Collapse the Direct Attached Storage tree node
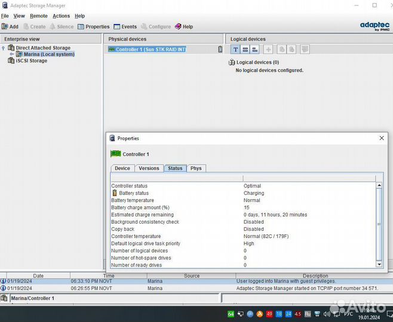 pyautogui.click(x=3, y=48)
